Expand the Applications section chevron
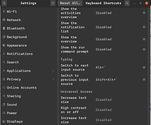The height and width of the screenshot is (125, 151). [x=53, y=71]
